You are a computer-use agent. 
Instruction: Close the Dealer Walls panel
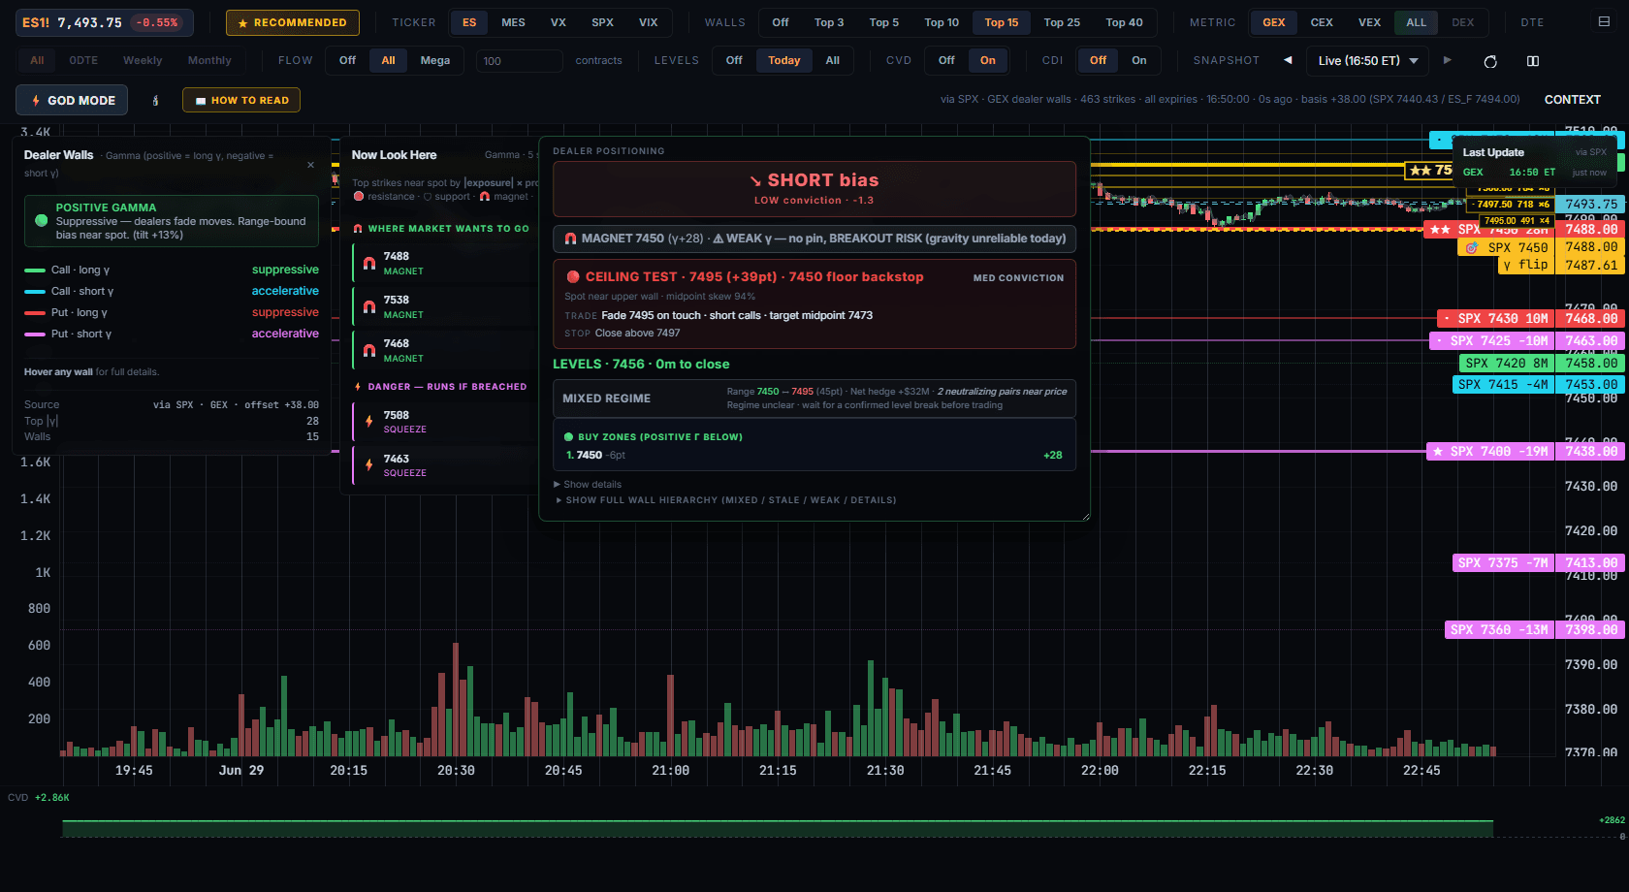(x=310, y=165)
